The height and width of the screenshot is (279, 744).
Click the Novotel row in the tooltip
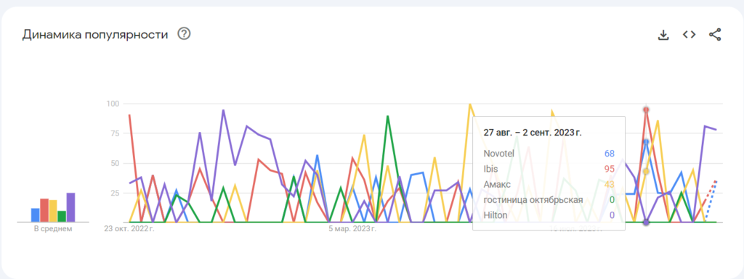[x=549, y=153]
